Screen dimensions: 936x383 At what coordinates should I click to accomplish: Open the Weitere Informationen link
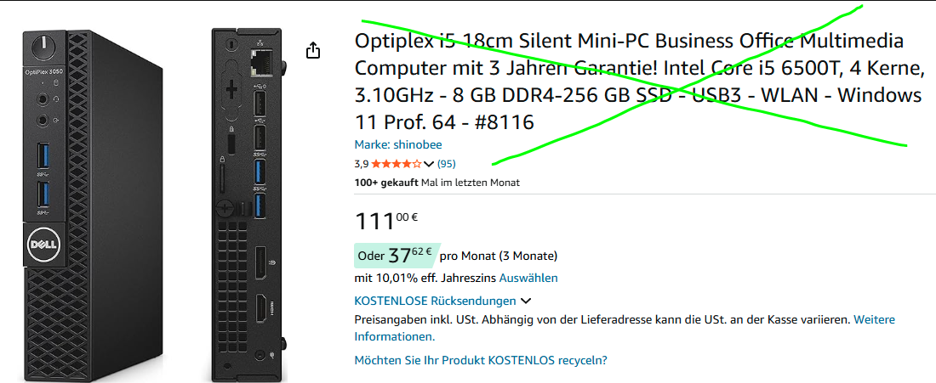click(x=625, y=328)
